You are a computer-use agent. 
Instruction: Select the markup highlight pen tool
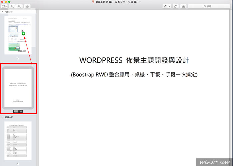point(165,6)
